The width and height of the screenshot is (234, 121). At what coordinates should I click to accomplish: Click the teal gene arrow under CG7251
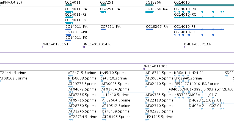(103, 5)
